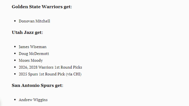The image size is (189, 106).
Task: Click the Golden State Warriors get heading
Action: (x=42, y=7)
